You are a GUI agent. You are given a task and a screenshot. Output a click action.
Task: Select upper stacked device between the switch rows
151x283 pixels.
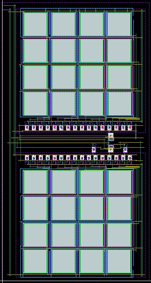coord(111,137)
